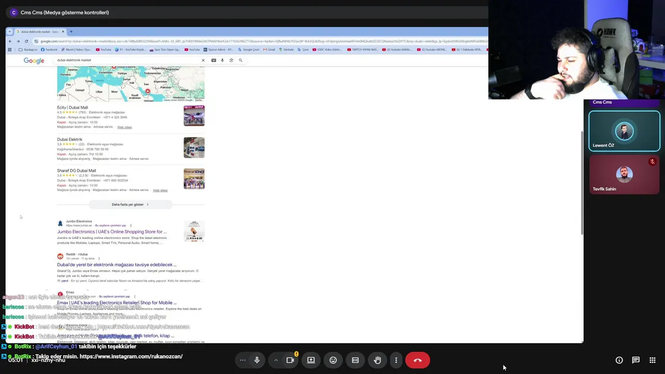Open Dubai Elektrik listing
The height and width of the screenshot is (374, 665).
(x=70, y=139)
